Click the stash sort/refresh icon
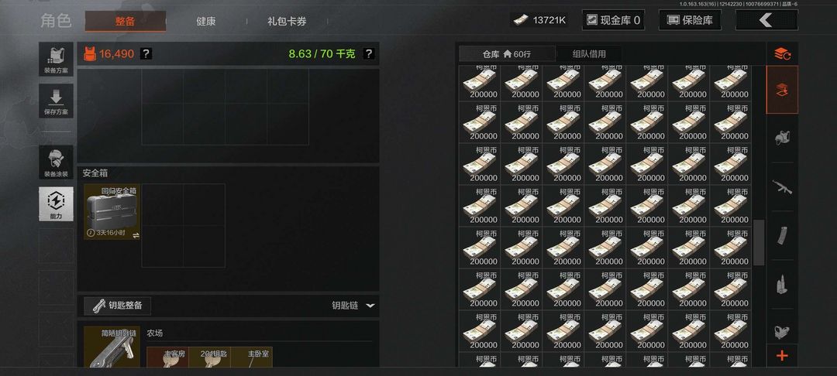The height and width of the screenshot is (376, 837). click(x=782, y=54)
